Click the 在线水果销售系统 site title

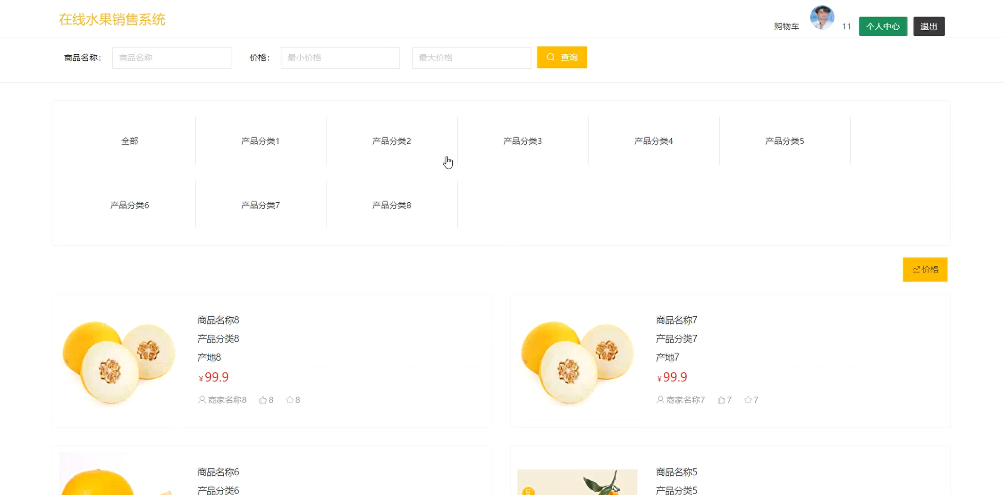[112, 20]
